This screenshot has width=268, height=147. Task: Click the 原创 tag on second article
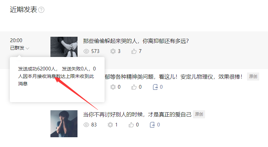click(x=253, y=77)
